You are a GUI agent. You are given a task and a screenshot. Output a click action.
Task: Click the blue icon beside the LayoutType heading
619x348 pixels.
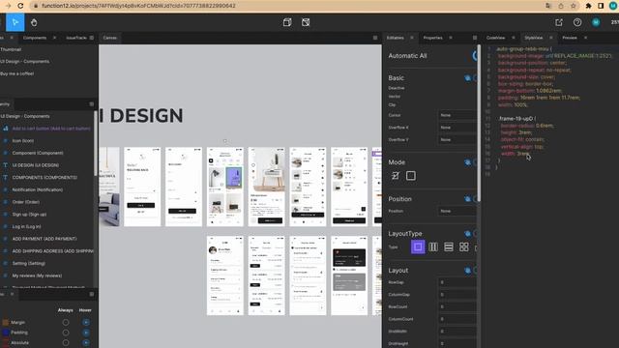point(467,234)
